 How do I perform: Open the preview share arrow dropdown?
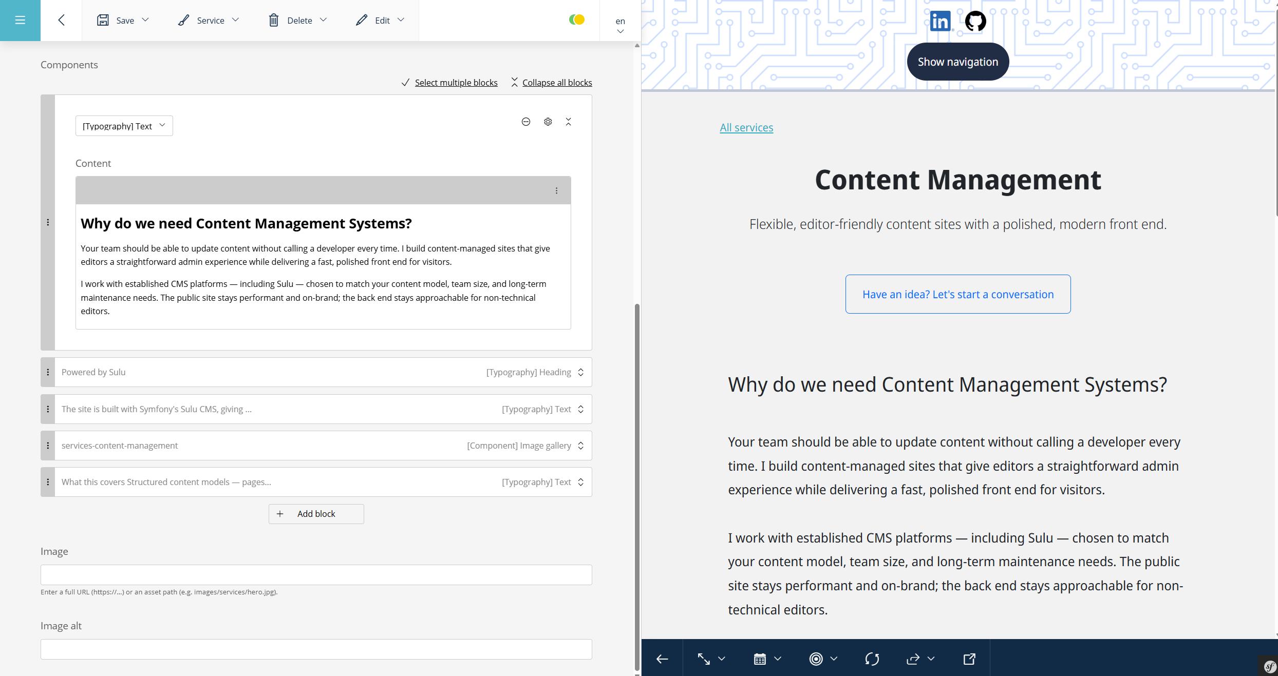920,659
